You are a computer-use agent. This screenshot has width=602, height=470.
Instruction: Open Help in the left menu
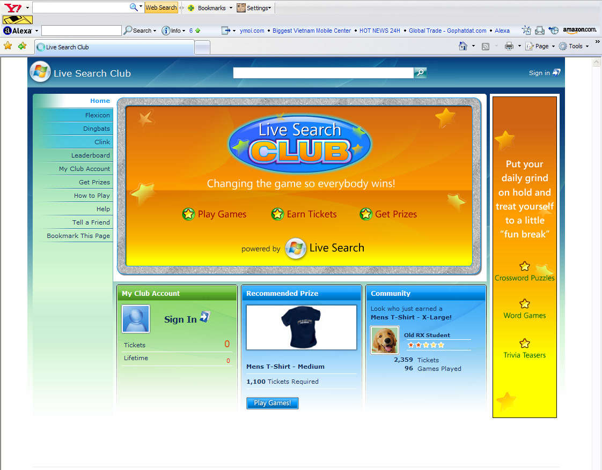(103, 209)
